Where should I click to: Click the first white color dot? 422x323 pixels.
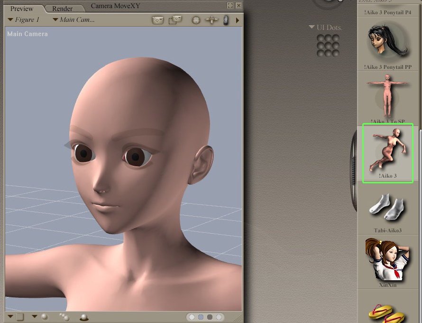pyautogui.click(x=192, y=317)
